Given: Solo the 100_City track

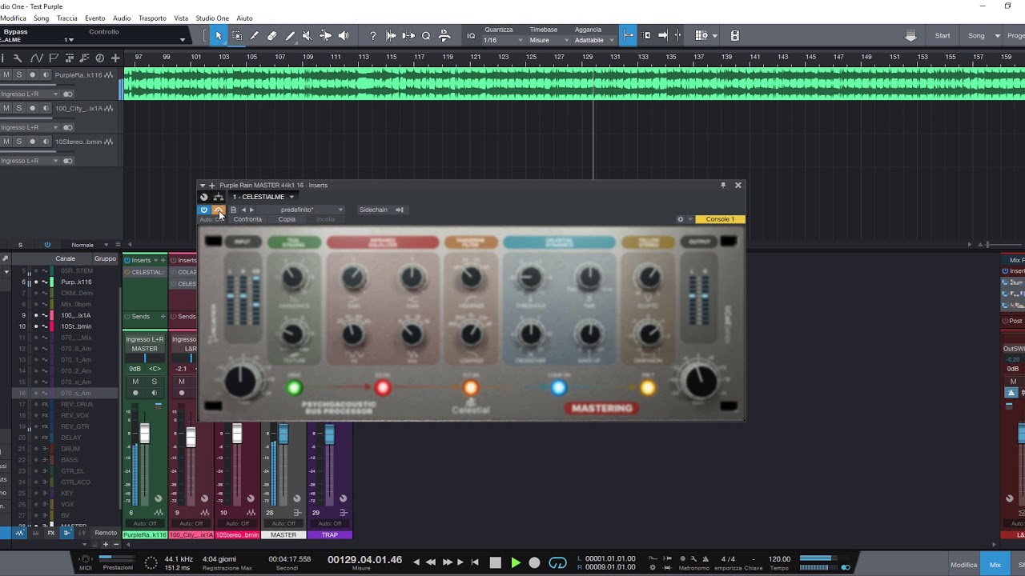Looking at the screenshot, I should [x=19, y=108].
